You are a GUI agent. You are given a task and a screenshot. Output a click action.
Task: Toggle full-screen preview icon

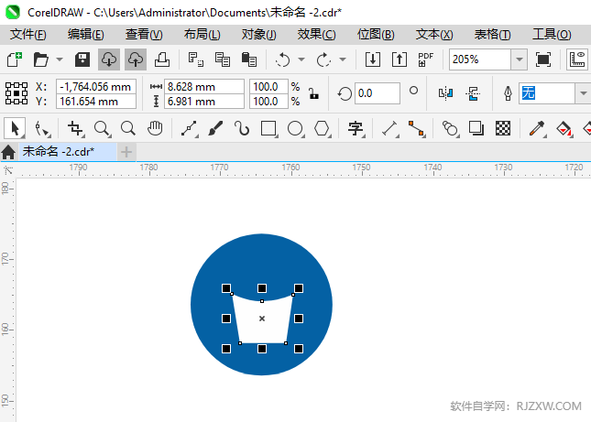coord(543,60)
